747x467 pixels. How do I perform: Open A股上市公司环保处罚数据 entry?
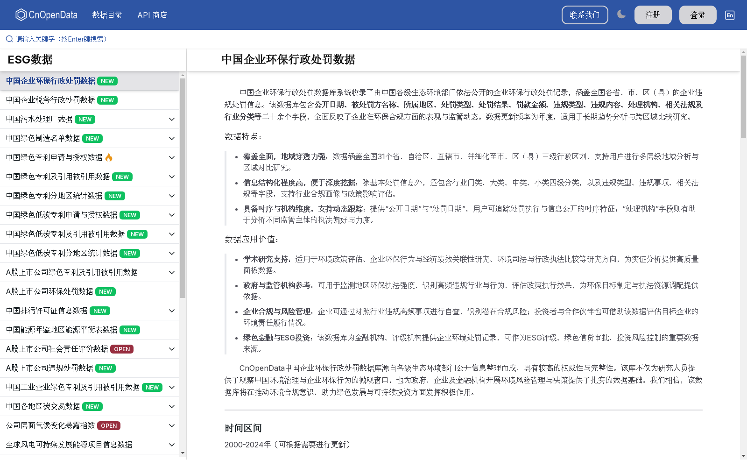pos(90,291)
